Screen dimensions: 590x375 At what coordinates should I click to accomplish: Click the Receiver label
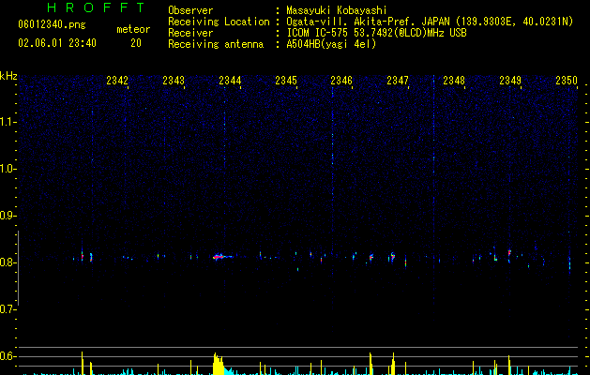click(190, 33)
